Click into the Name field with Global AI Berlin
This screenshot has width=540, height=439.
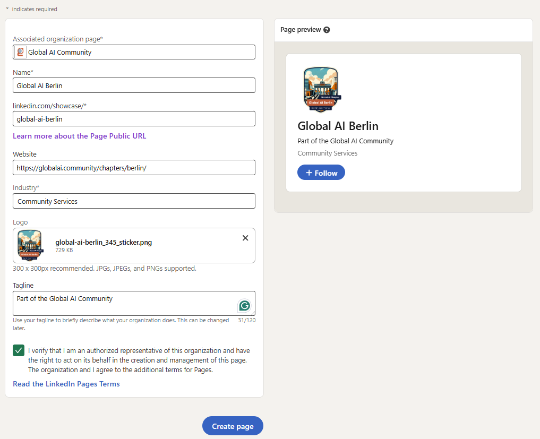point(134,85)
